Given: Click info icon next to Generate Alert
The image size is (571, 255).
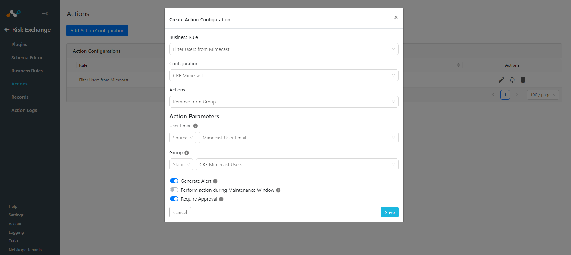Looking at the screenshot, I should pyautogui.click(x=215, y=181).
